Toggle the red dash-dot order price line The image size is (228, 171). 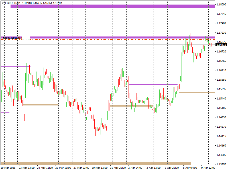click(85, 40)
